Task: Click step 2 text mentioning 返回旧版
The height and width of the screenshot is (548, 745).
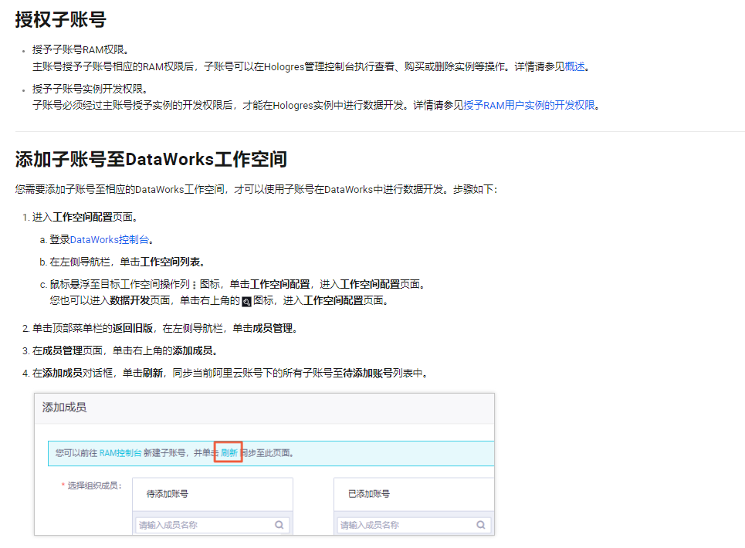Action: [164, 329]
